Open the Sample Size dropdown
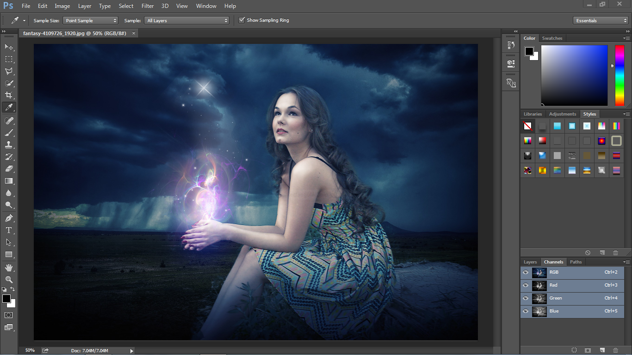 click(x=91, y=20)
